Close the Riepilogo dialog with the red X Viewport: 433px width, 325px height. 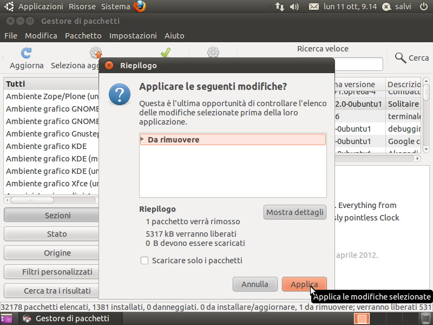[x=109, y=65]
